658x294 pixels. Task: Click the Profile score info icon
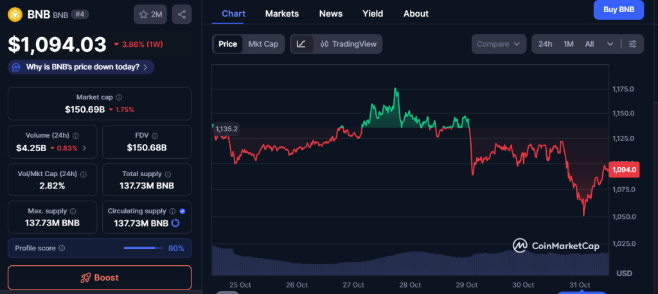click(x=62, y=248)
